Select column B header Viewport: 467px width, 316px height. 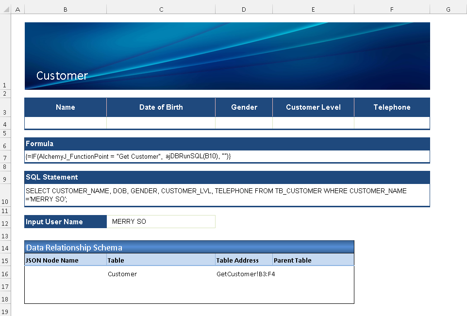point(66,9)
